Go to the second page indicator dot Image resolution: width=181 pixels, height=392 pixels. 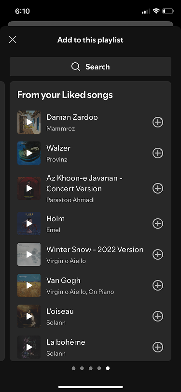82,368
